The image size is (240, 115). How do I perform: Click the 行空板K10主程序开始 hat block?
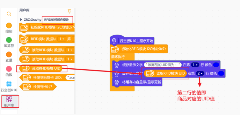[132, 40]
